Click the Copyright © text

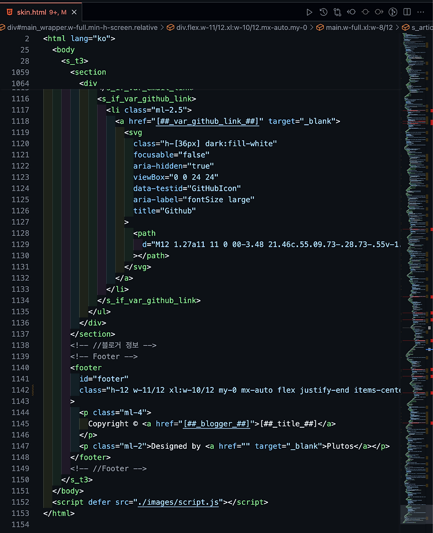(x=113, y=424)
